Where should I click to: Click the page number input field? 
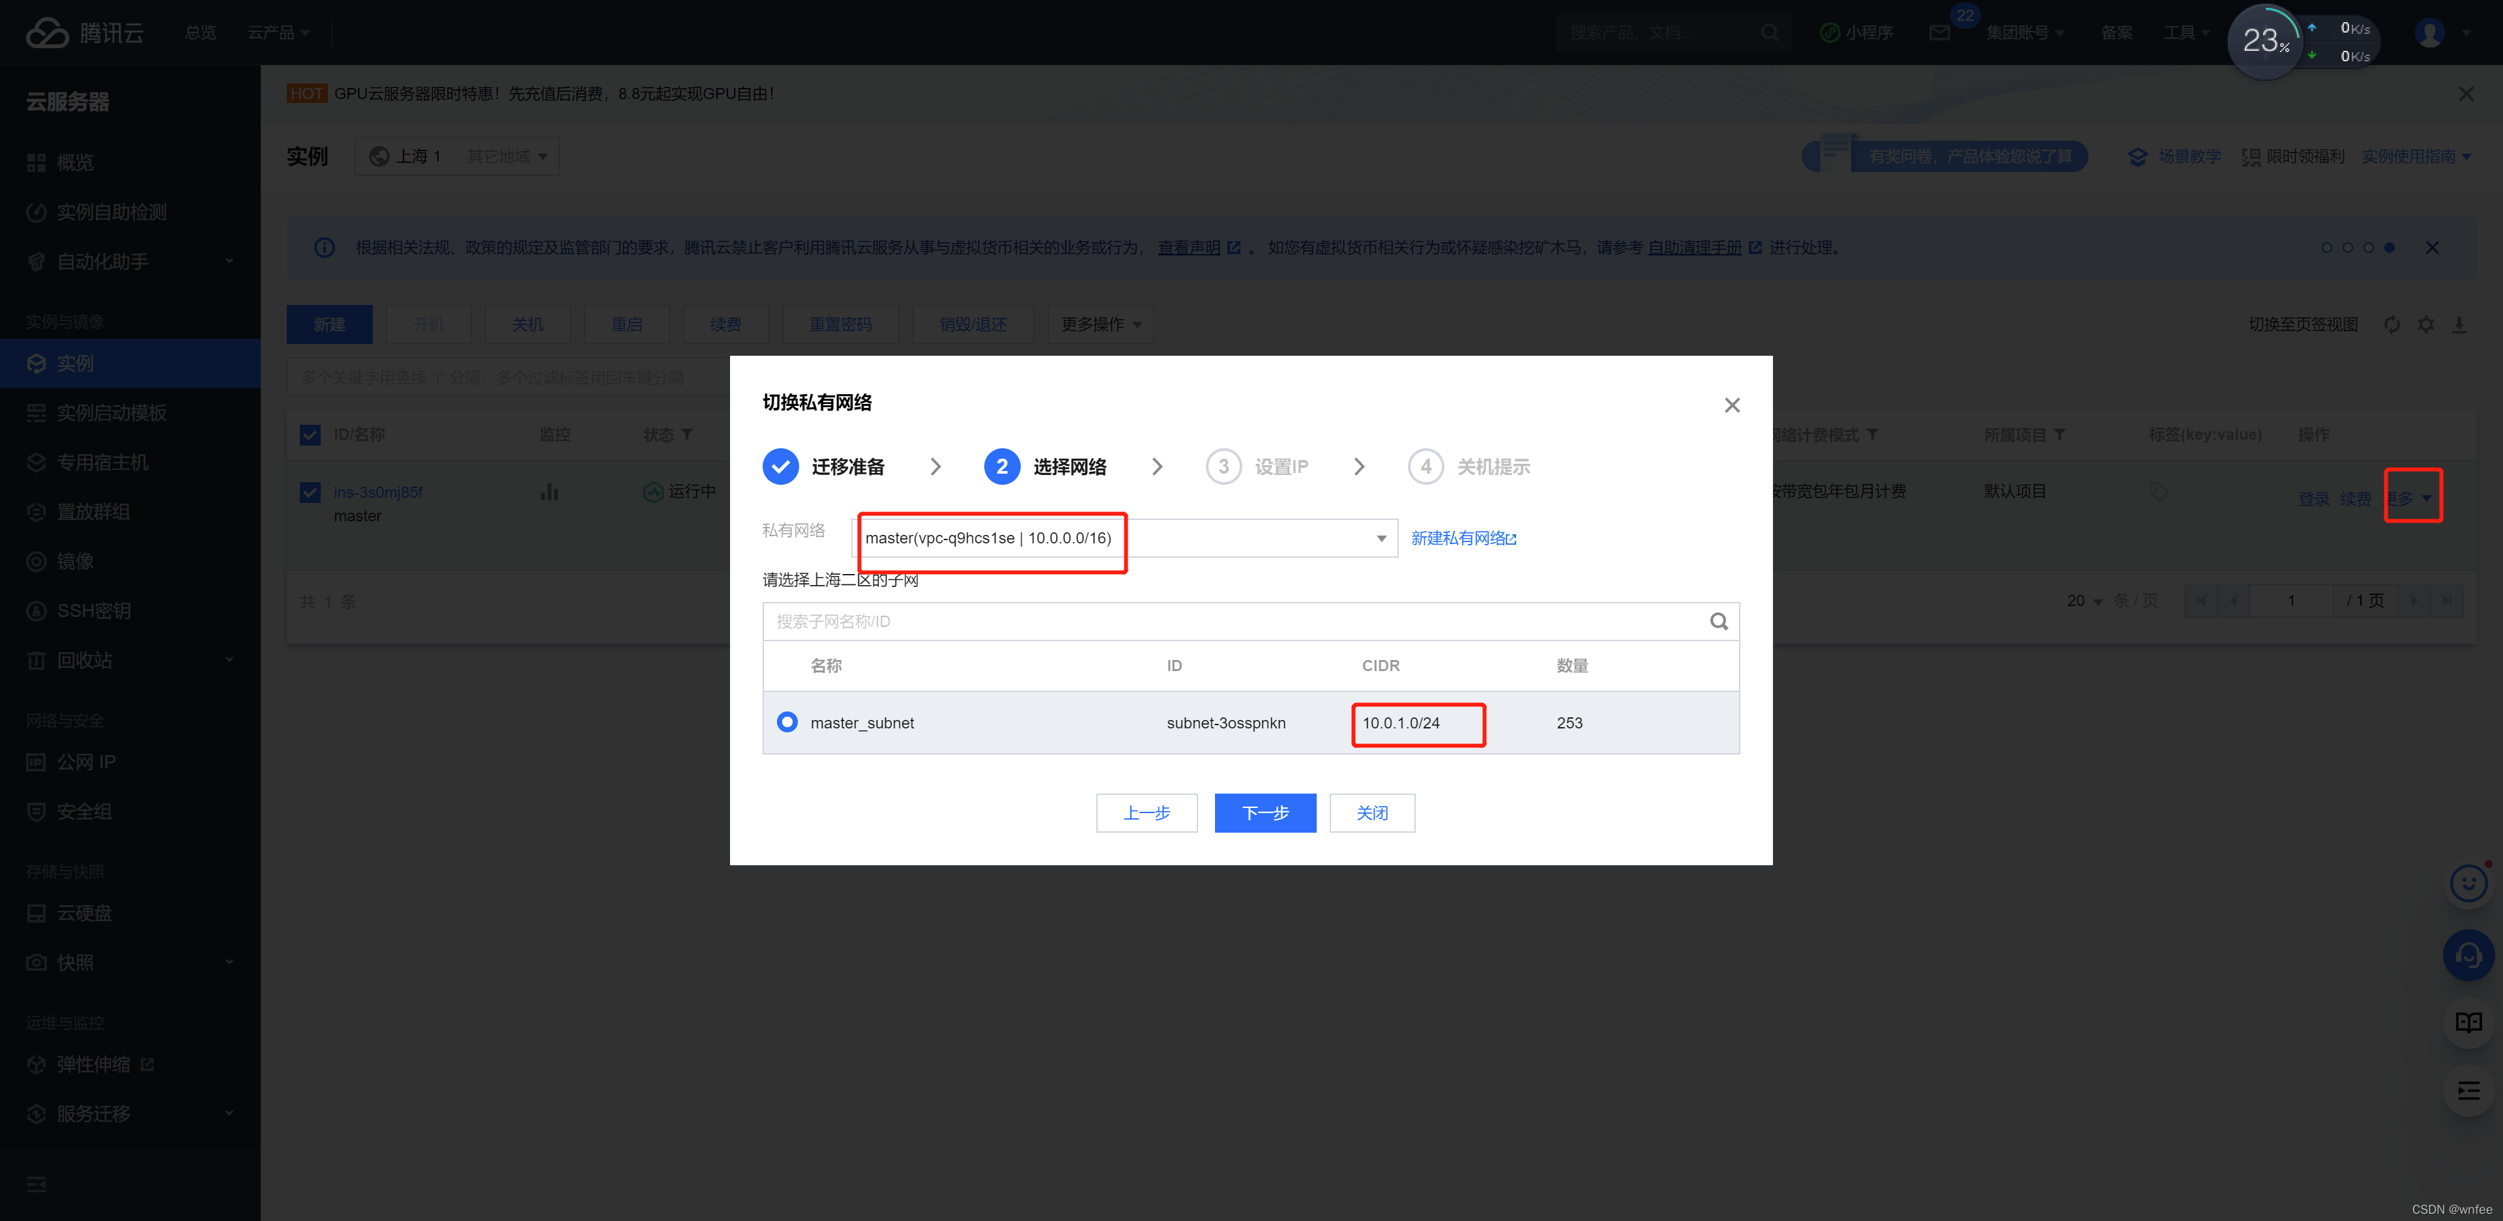[x=2291, y=601]
